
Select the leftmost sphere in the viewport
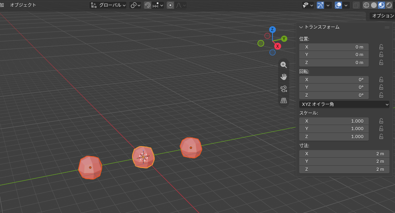pos(90,168)
